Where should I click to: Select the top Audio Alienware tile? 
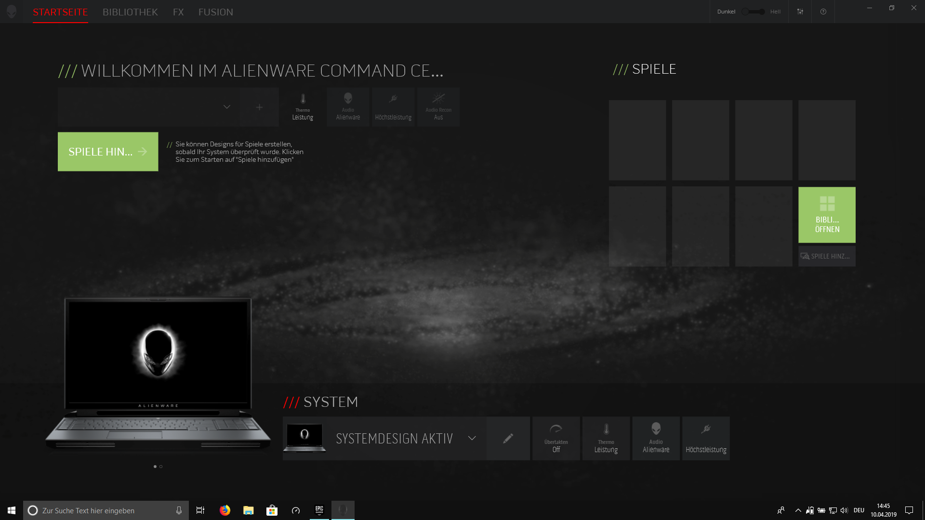pyautogui.click(x=348, y=107)
